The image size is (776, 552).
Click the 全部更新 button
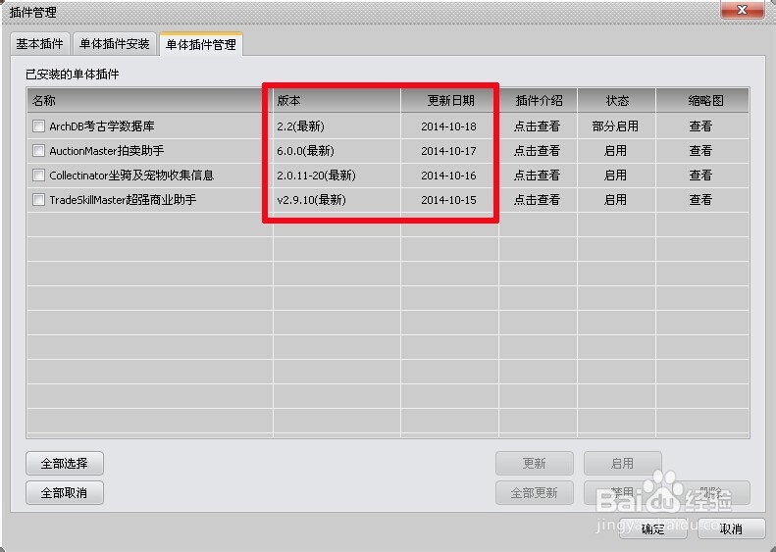(535, 492)
